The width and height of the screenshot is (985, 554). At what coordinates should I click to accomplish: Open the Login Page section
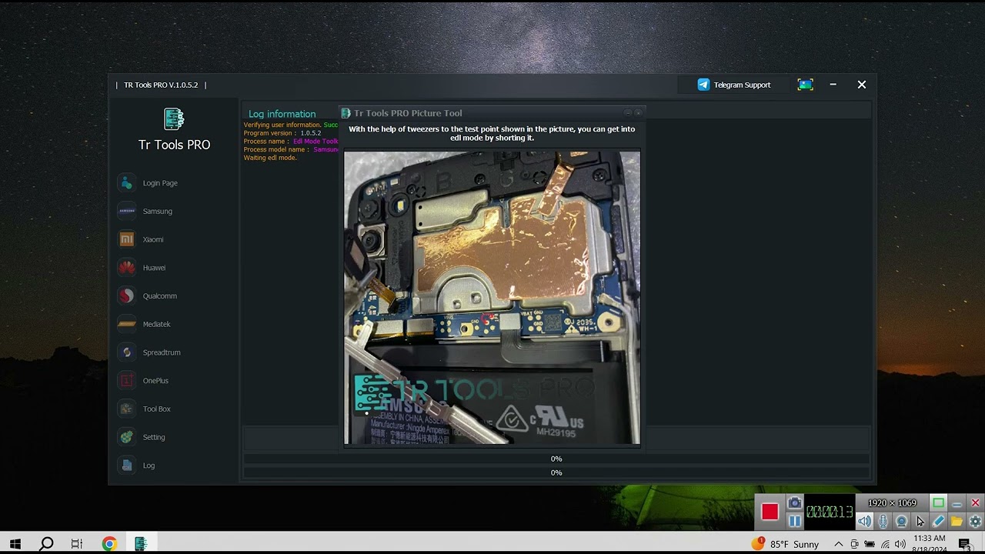(148, 183)
